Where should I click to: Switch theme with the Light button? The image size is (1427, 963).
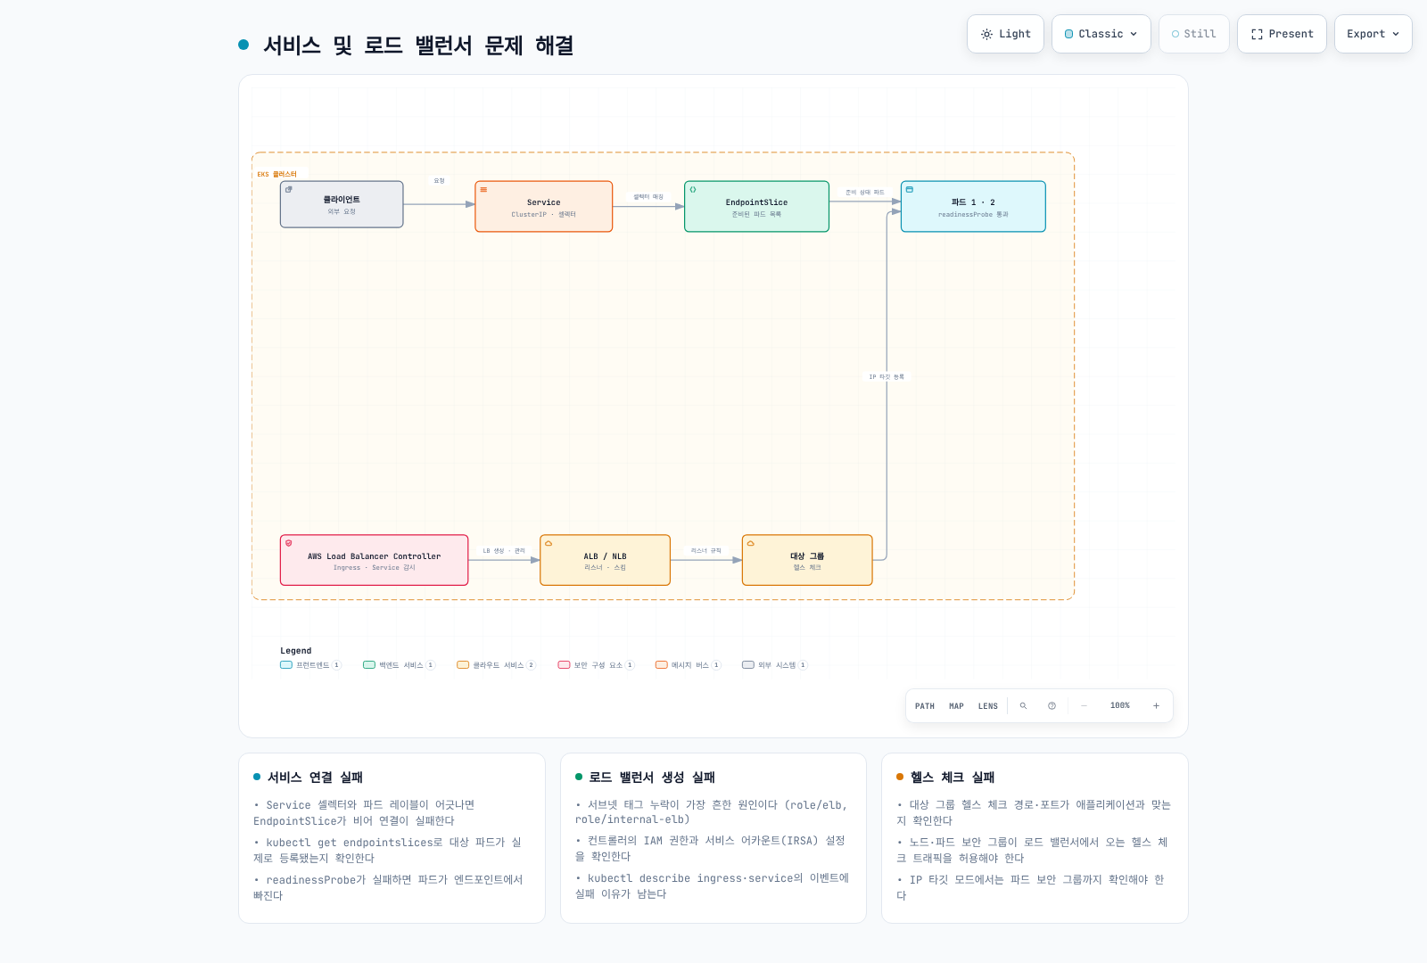point(1005,34)
